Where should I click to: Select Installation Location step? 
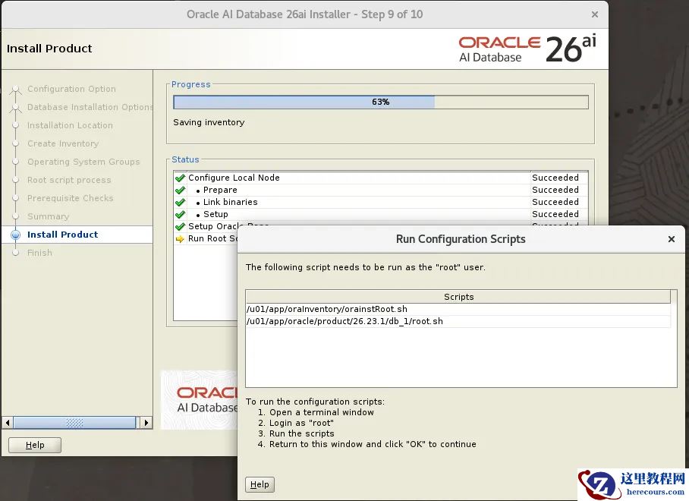tap(70, 125)
